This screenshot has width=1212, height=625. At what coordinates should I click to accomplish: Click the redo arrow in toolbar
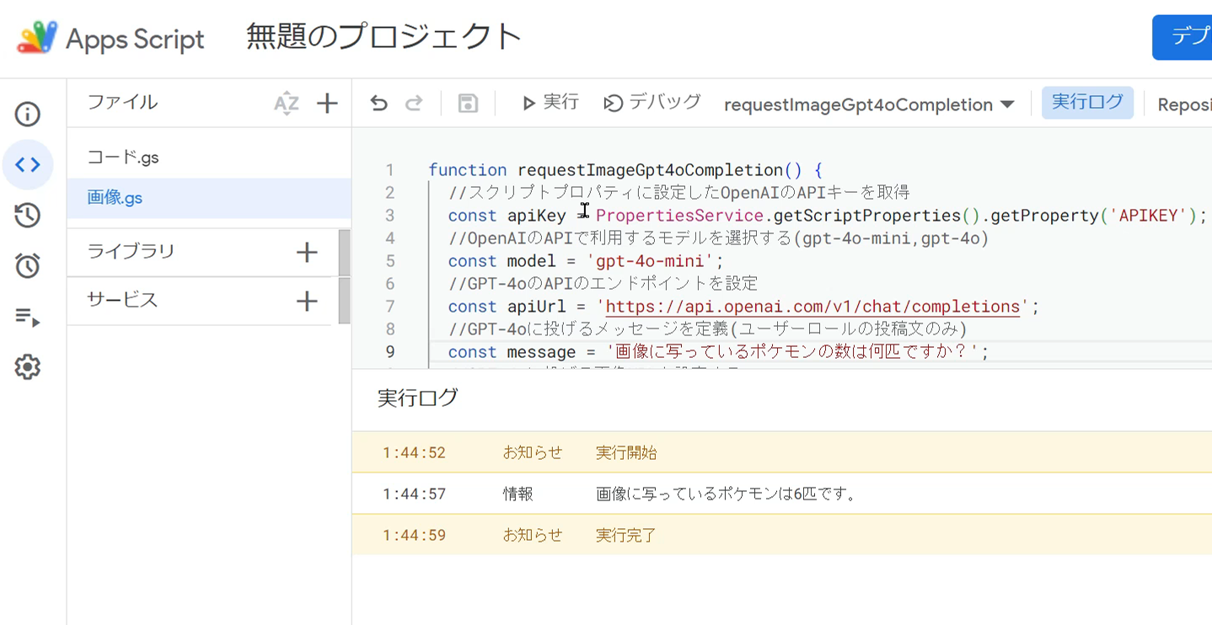tap(414, 104)
